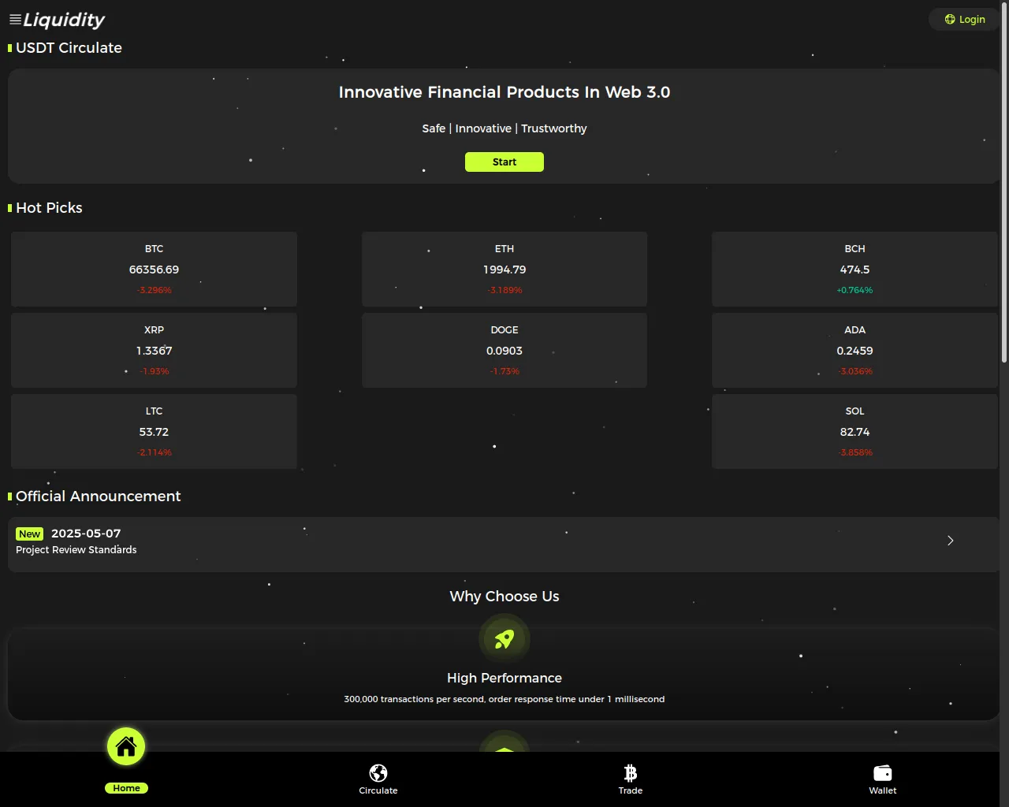The height and width of the screenshot is (807, 1009).
Task: Click the USDT Circulate heading
Action: [x=69, y=48]
